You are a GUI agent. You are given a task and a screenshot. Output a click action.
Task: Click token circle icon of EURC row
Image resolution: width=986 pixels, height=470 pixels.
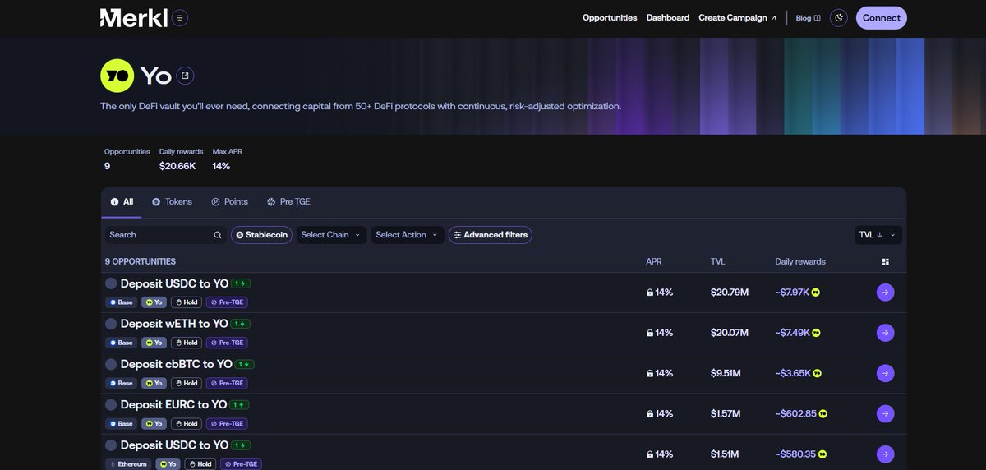111,404
